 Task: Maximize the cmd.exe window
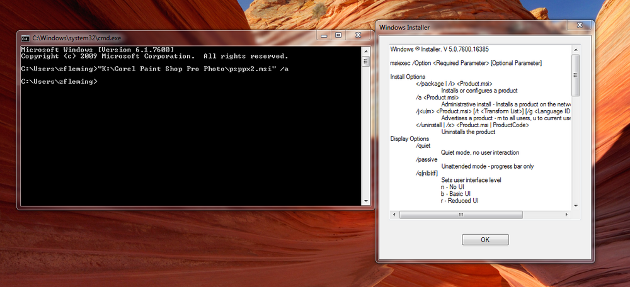pyautogui.click(x=338, y=35)
